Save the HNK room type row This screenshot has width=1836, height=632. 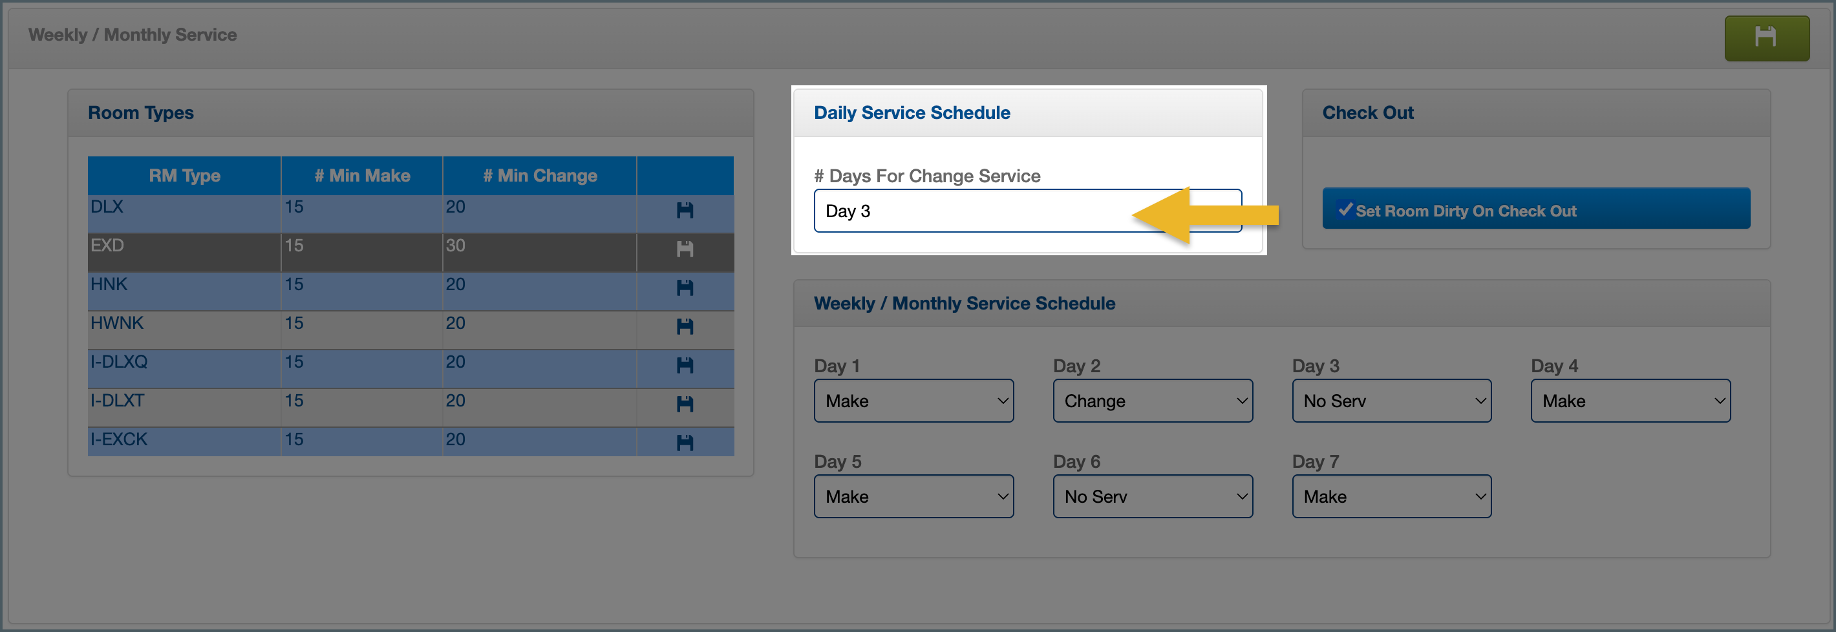[x=684, y=288]
